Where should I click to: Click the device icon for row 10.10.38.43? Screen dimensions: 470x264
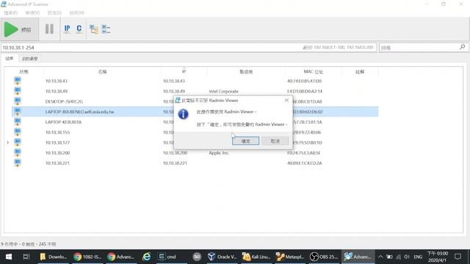click(x=18, y=81)
